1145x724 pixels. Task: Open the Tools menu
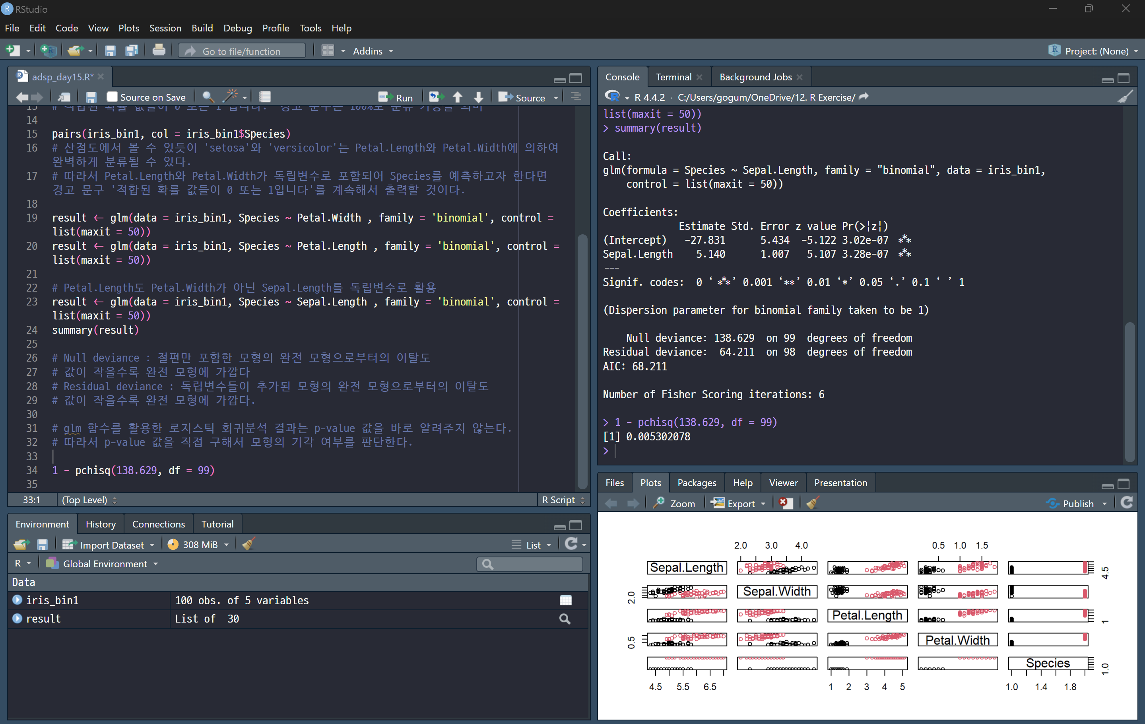[x=311, y=28]
